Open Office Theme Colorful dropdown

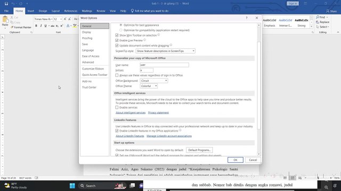149,86
